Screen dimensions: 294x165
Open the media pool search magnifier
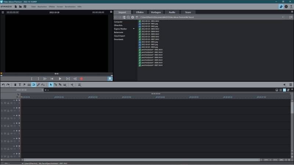pos(128,17)
